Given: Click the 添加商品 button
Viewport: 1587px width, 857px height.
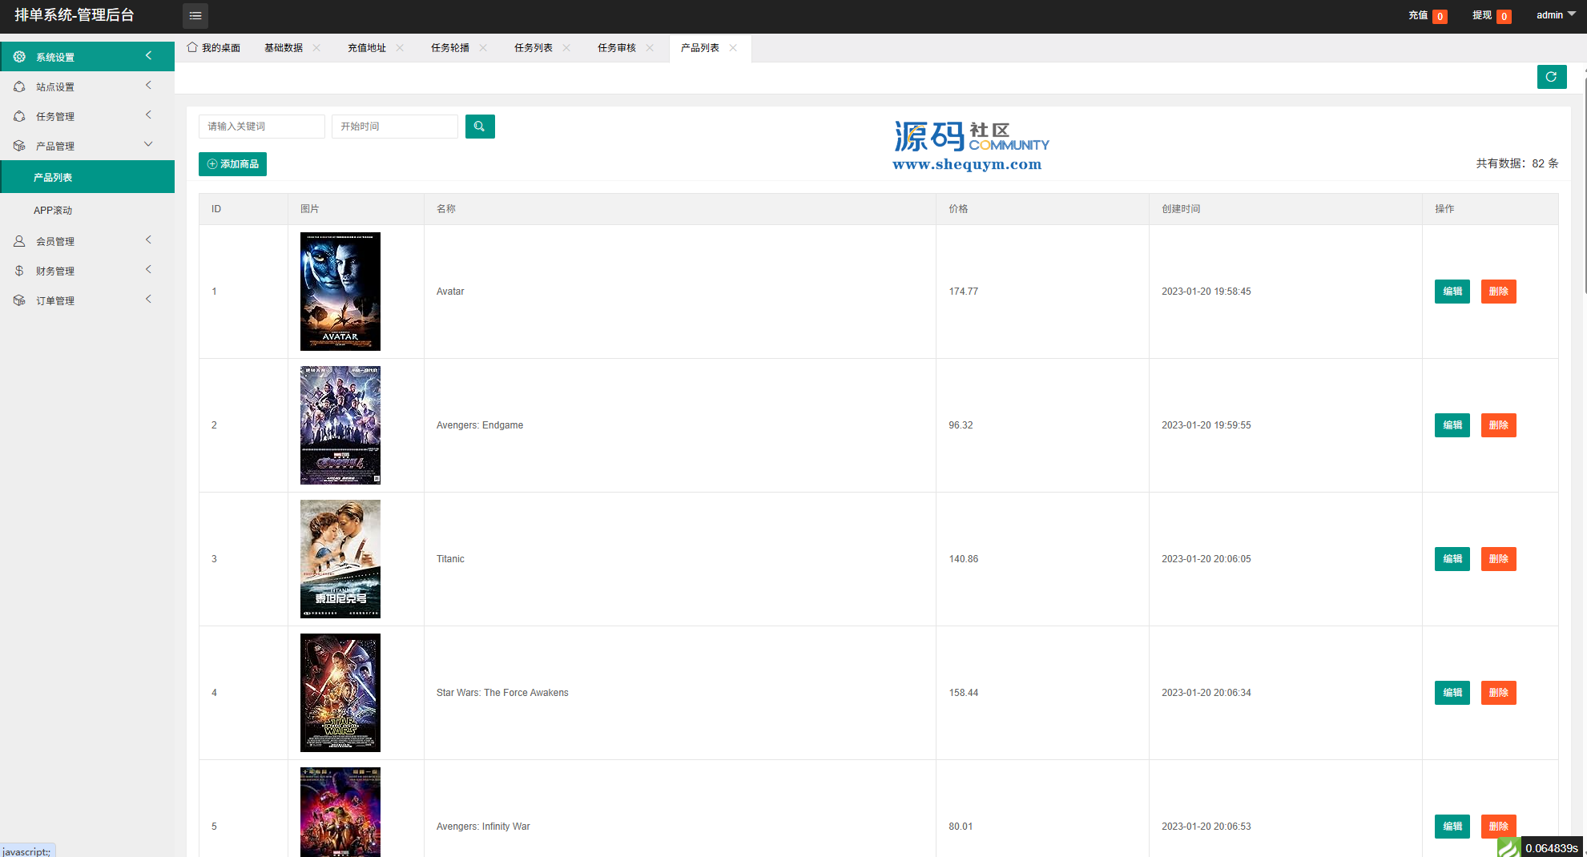Looking at the screenshot, I should tap(232, 164).
